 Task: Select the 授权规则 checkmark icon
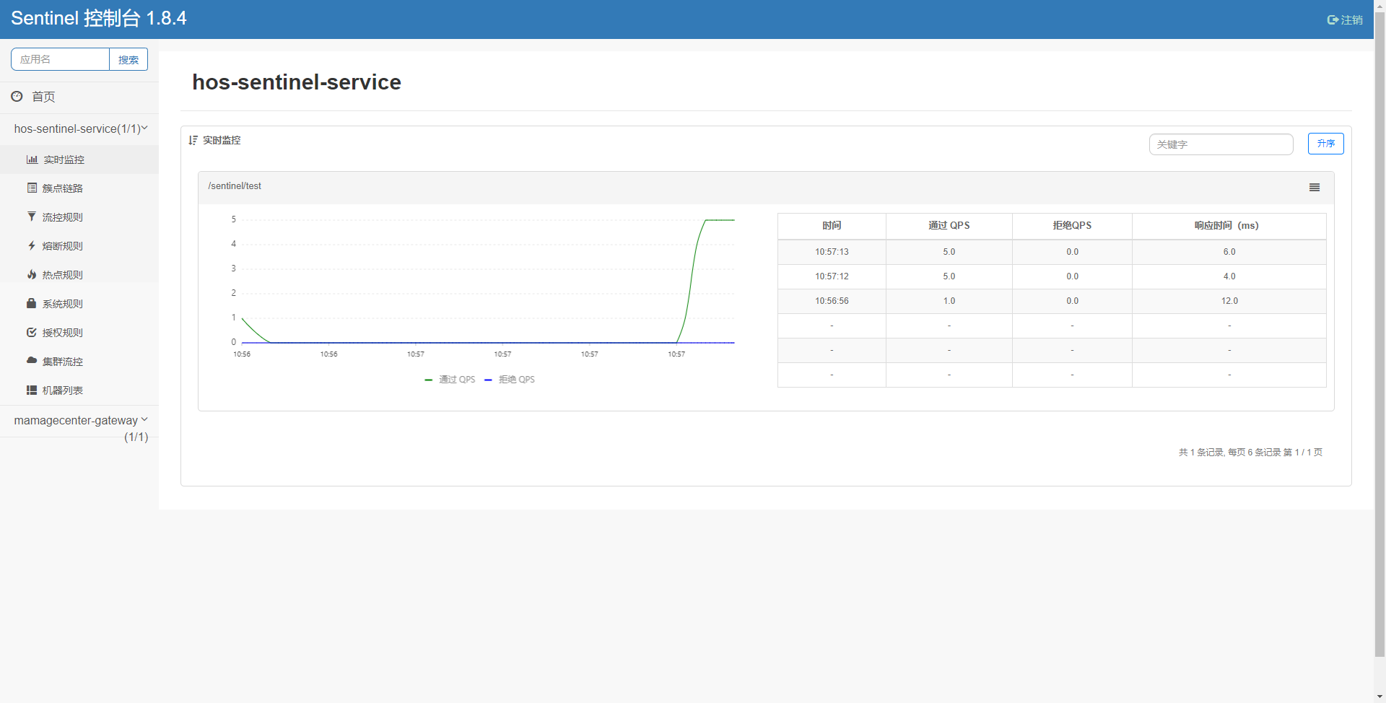[x=32, y=332]
